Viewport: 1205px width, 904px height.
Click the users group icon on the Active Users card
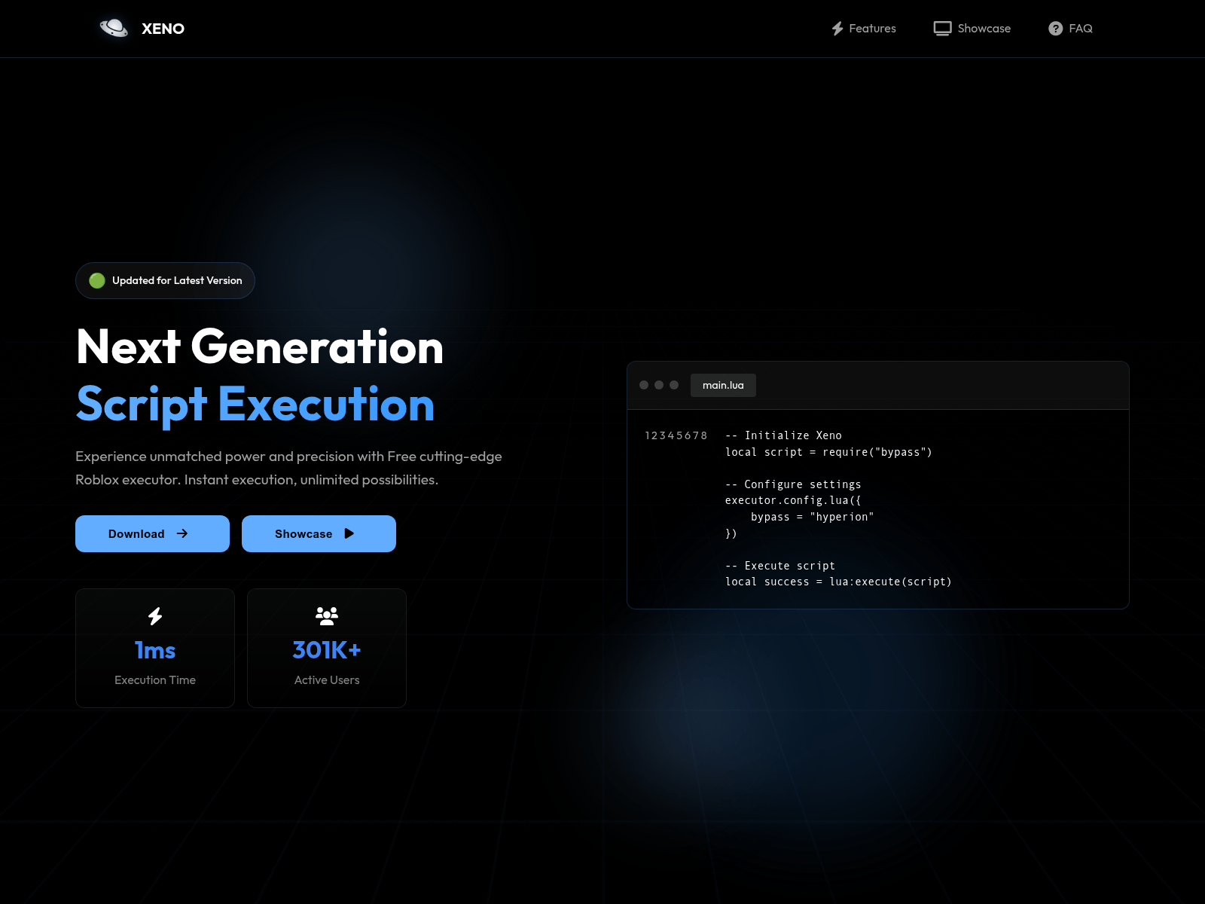pyautogui.click(x=327, y=616)
